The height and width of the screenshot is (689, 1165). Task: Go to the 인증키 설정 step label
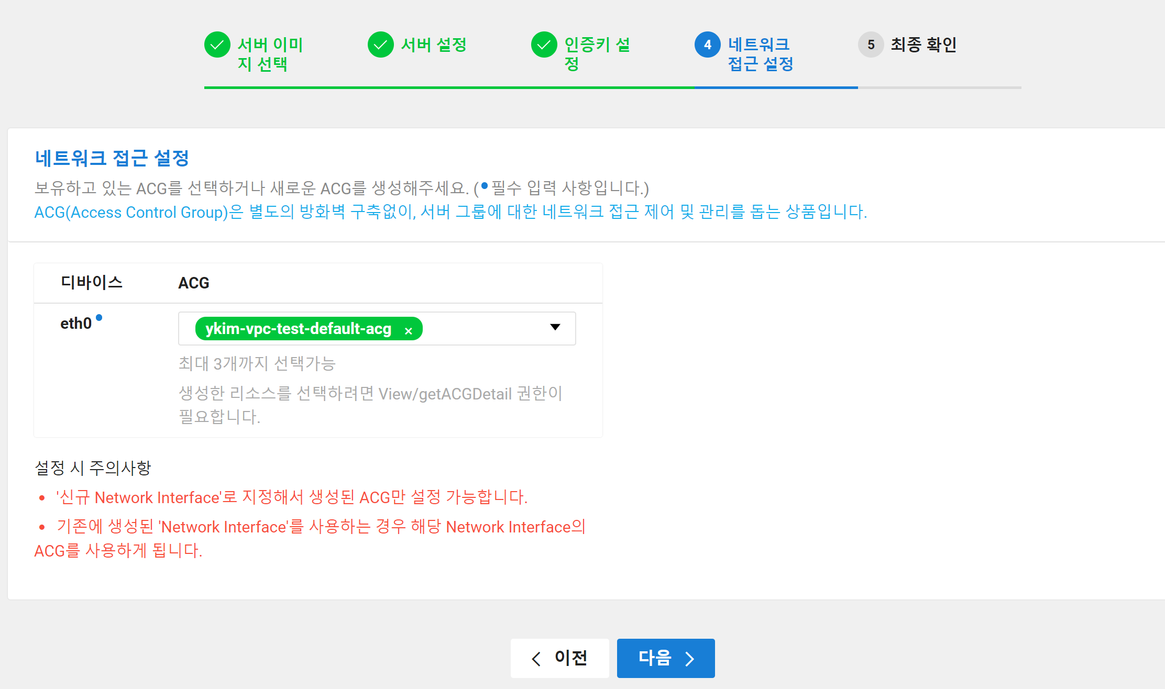click(597, 54)
